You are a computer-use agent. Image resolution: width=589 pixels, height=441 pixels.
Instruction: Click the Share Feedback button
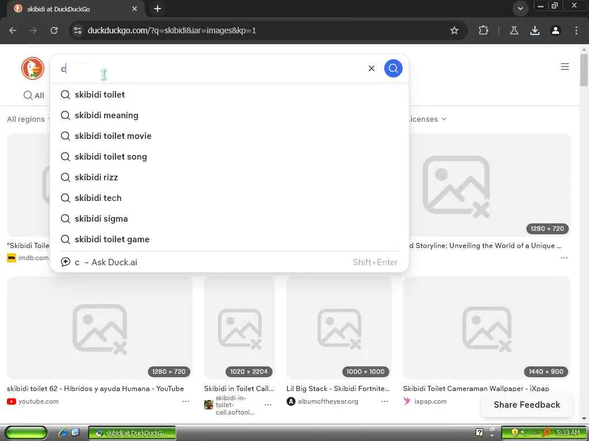(527, 405)
